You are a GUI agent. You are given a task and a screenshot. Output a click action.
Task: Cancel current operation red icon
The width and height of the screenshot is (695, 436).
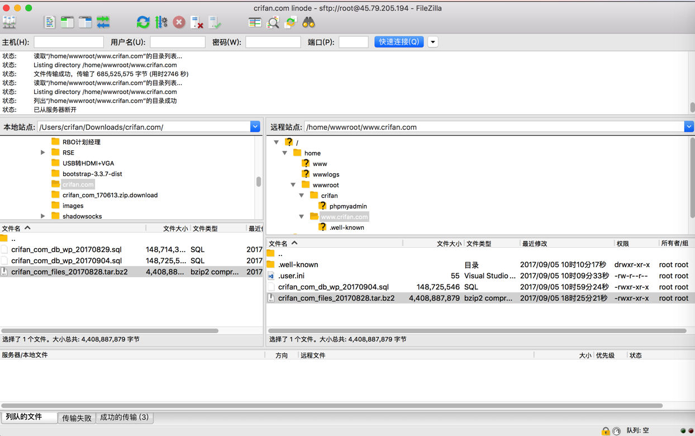click(x=179, y=22)
